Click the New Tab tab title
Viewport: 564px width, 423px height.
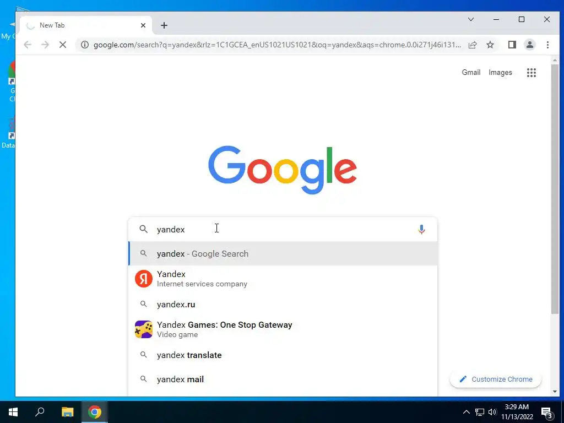click(x=52, y=25)
